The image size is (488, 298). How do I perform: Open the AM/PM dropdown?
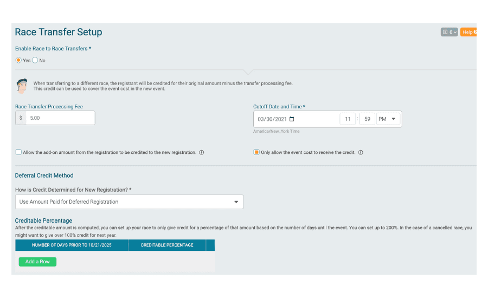click(388, 119)
